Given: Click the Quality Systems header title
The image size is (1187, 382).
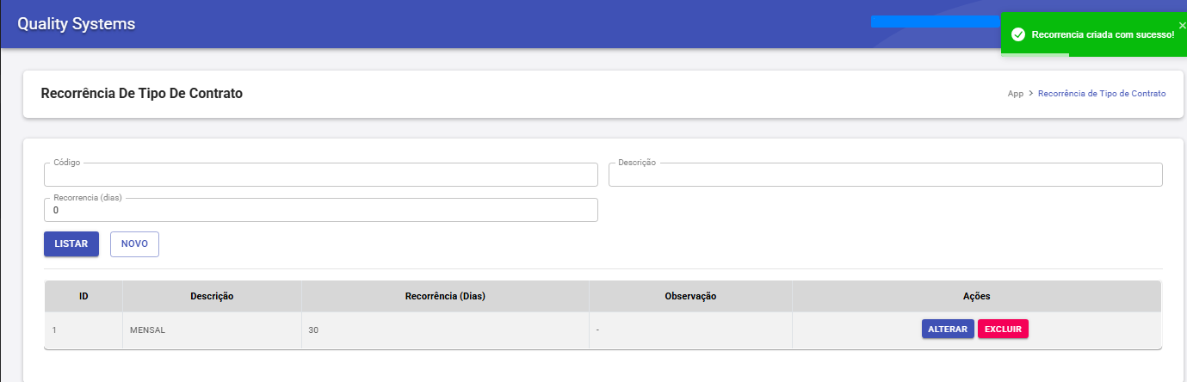Looking at the screenshot, I should coord(77,24).
